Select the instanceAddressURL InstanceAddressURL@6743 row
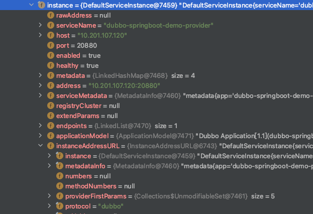Image resolution: width=313 pixels, height=214 pixels. [157, 146]
